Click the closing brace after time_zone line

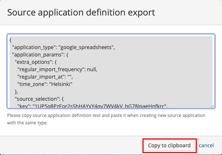coord(16,92)
